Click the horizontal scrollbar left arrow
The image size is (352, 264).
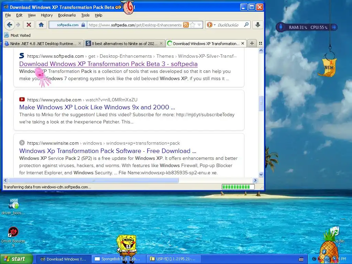[x=5, y=180]
